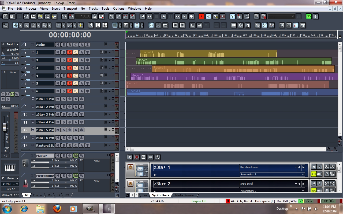Image resolution: width=343 pixels, height=214 pixels.
Task: Open Draw tool options dropdown arrow
Action: tap(74, 25)
